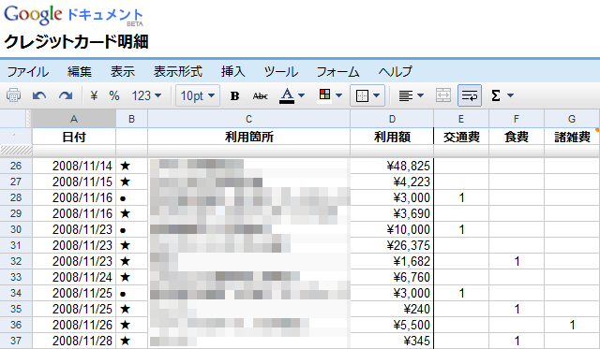The width and height of the screenshot is (600, 349).
Task: Click the amount cell ¥48,825
Action: (392, 166)
